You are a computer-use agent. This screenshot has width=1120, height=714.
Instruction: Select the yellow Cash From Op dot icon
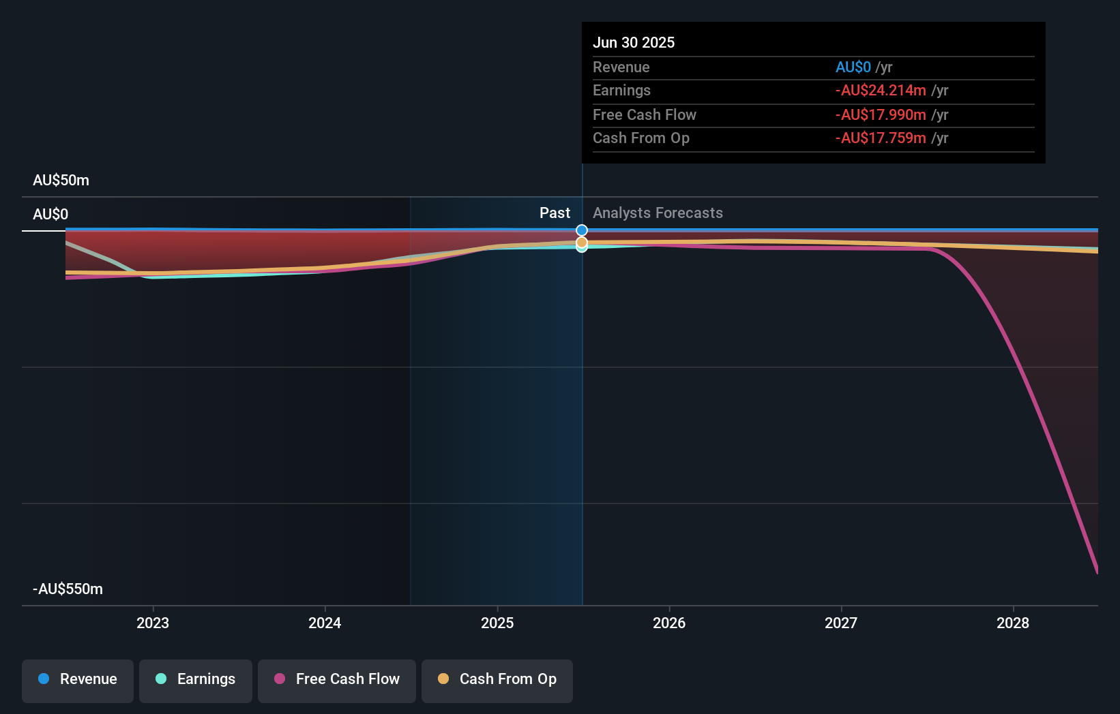point(442,679)
